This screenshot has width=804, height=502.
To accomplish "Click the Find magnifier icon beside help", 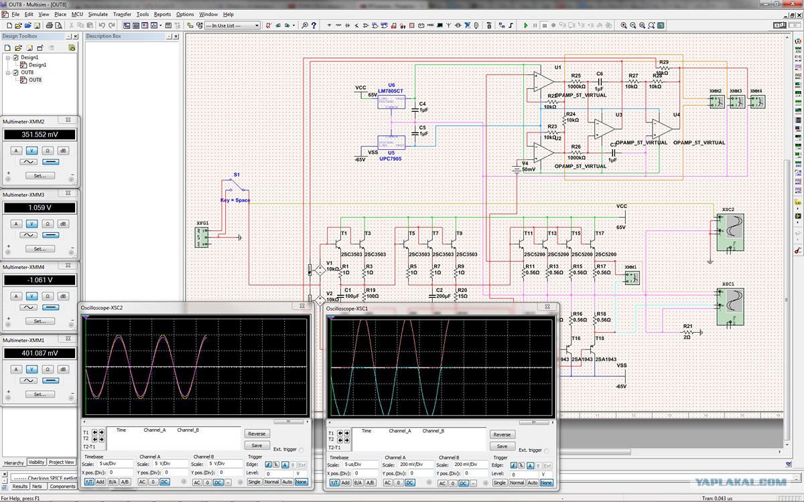I will pos(304,25).
